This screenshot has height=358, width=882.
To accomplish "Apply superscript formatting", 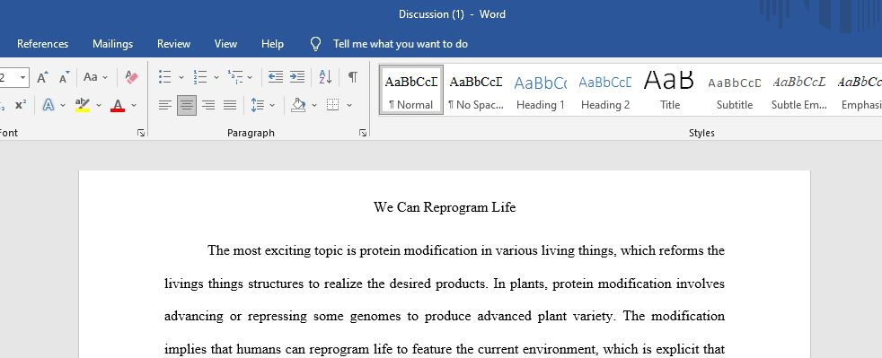I will 21,105.
